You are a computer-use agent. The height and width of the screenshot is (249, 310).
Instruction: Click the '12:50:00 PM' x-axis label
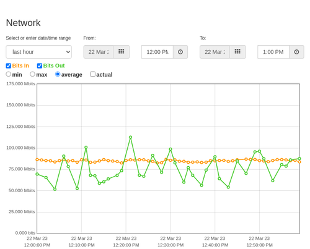pyautogui.click(x=259, y=245)
